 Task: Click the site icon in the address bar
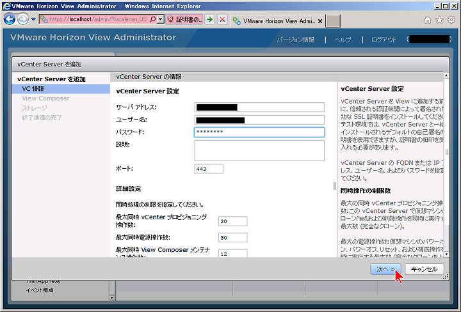click(44, 19)
